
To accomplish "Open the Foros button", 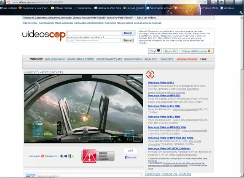I will [x=170, y=51].
